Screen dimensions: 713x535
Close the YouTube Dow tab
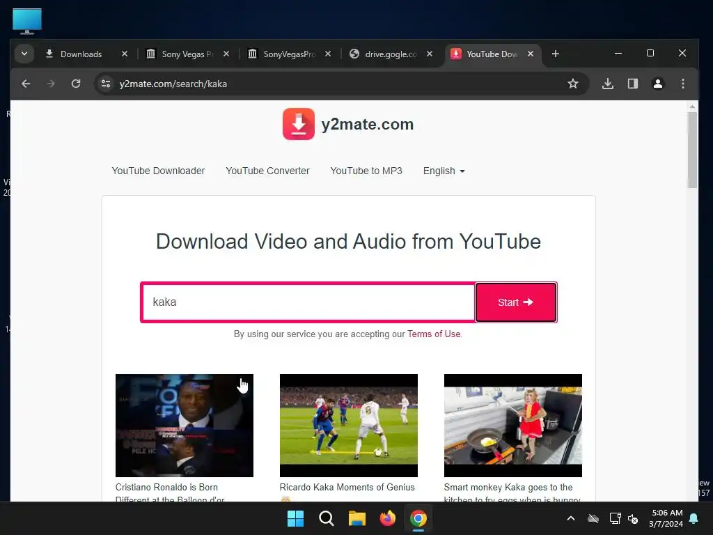(530, 54)
